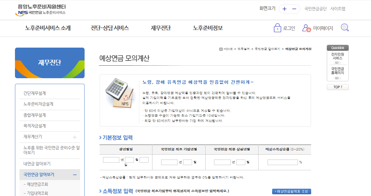The image size is (371, 196).
Task: Click the login lock icon
Action: pyautogui.click(x=277, y=28)
